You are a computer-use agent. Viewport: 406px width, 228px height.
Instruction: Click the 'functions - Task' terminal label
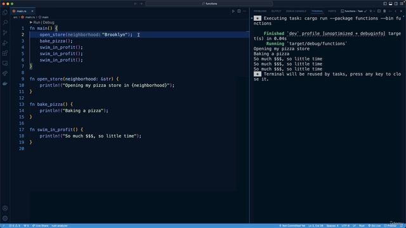click(354, 11)
